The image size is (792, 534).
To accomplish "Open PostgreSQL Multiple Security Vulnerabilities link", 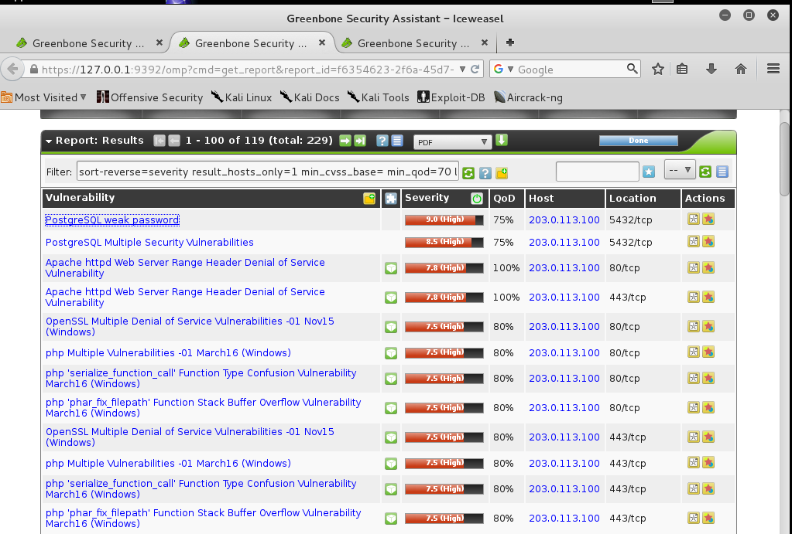I will pyautogui.click(x=149, y=242).
